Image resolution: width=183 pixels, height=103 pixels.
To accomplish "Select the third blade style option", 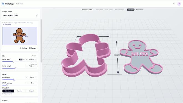I will pos(31,91).
